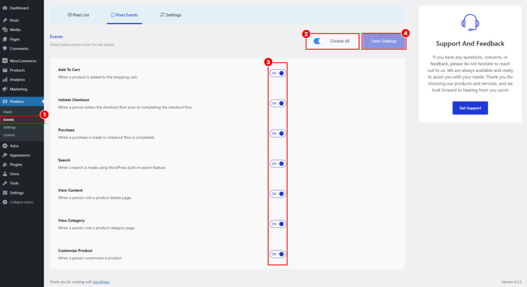Open the WordPress link in footer
Viewport: 527px width, 287px height.
[x=101, y=282]
